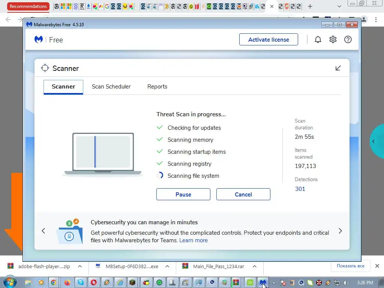
Task: Open a new browser tab
Action: 310,6
